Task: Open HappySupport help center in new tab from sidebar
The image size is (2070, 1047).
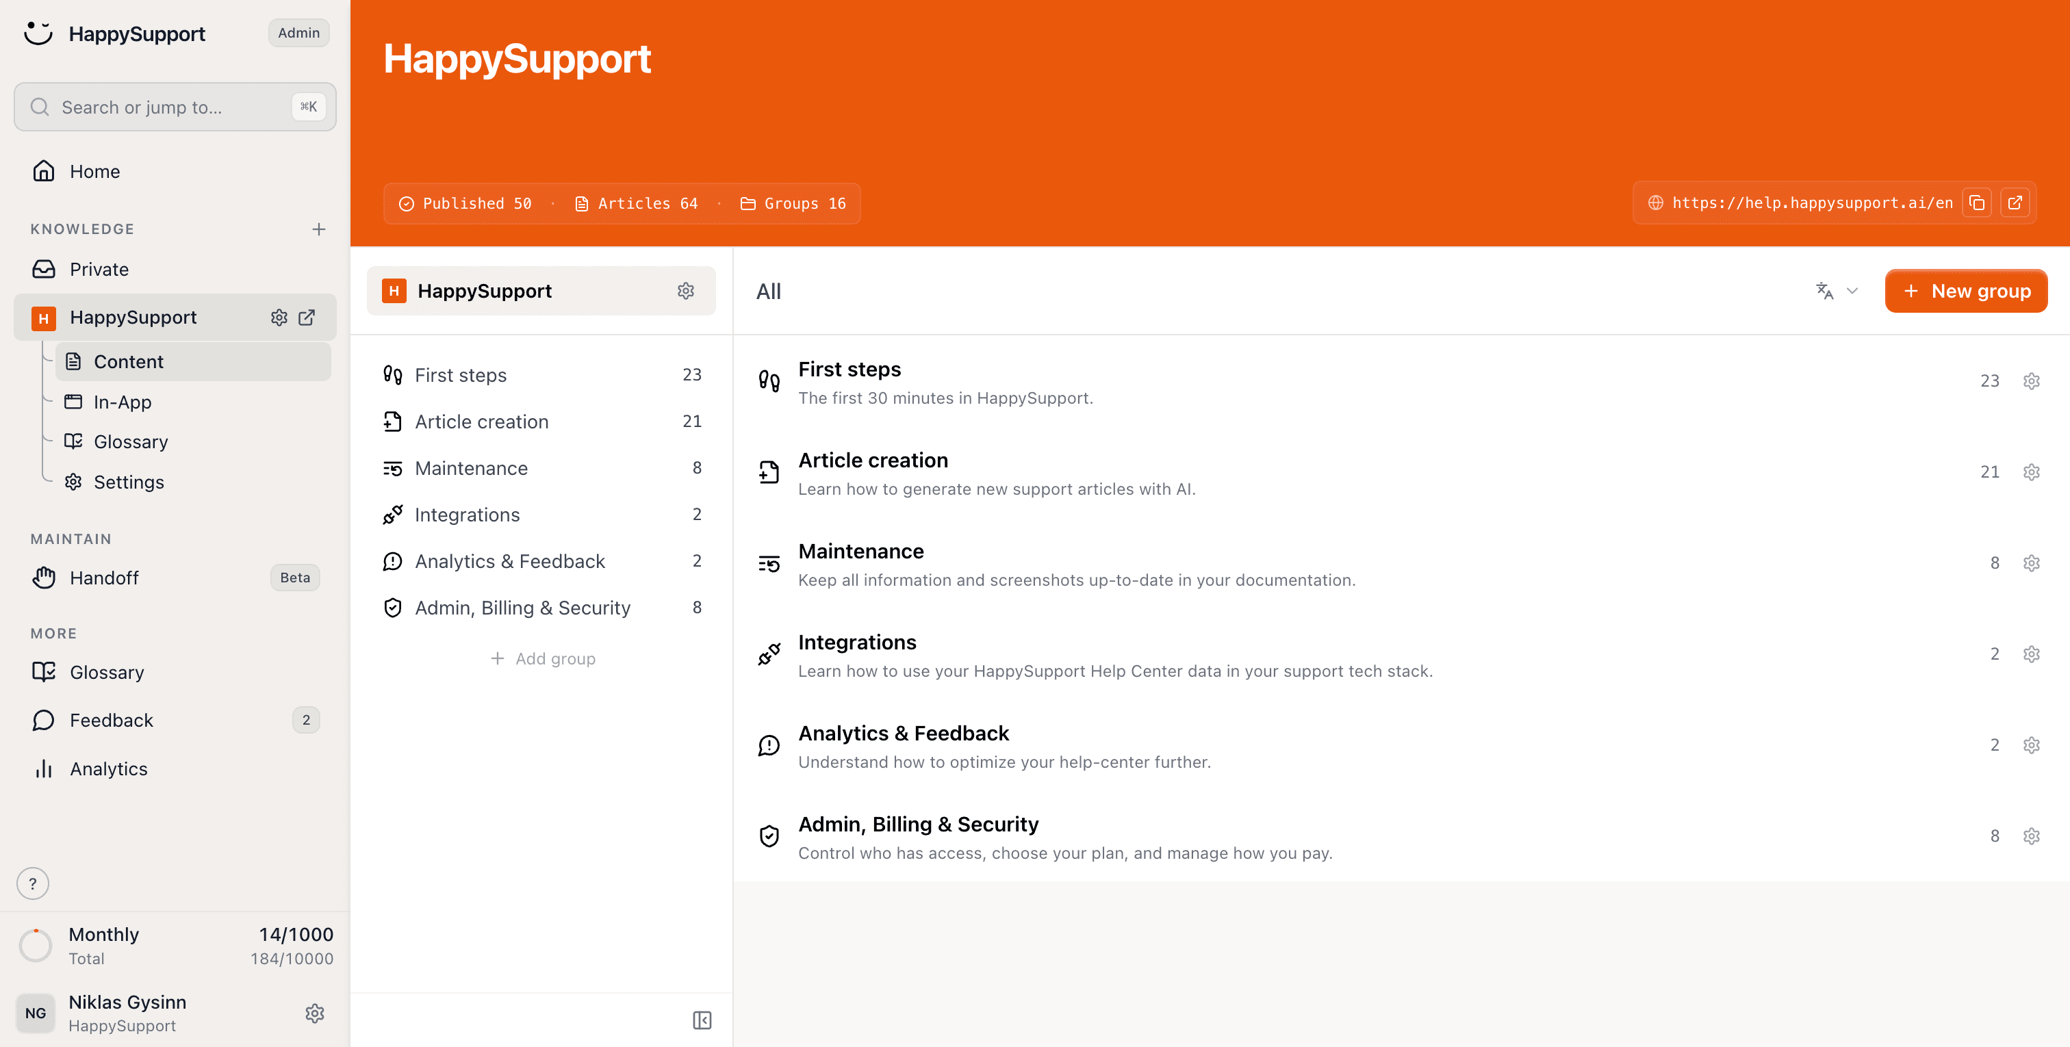Action: 307,318
